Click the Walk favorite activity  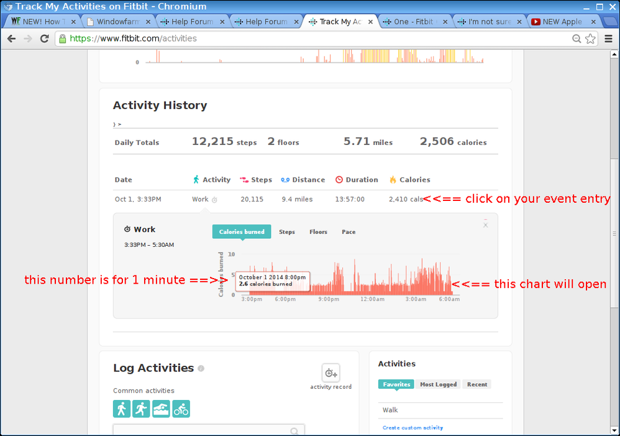click(390, 410)
